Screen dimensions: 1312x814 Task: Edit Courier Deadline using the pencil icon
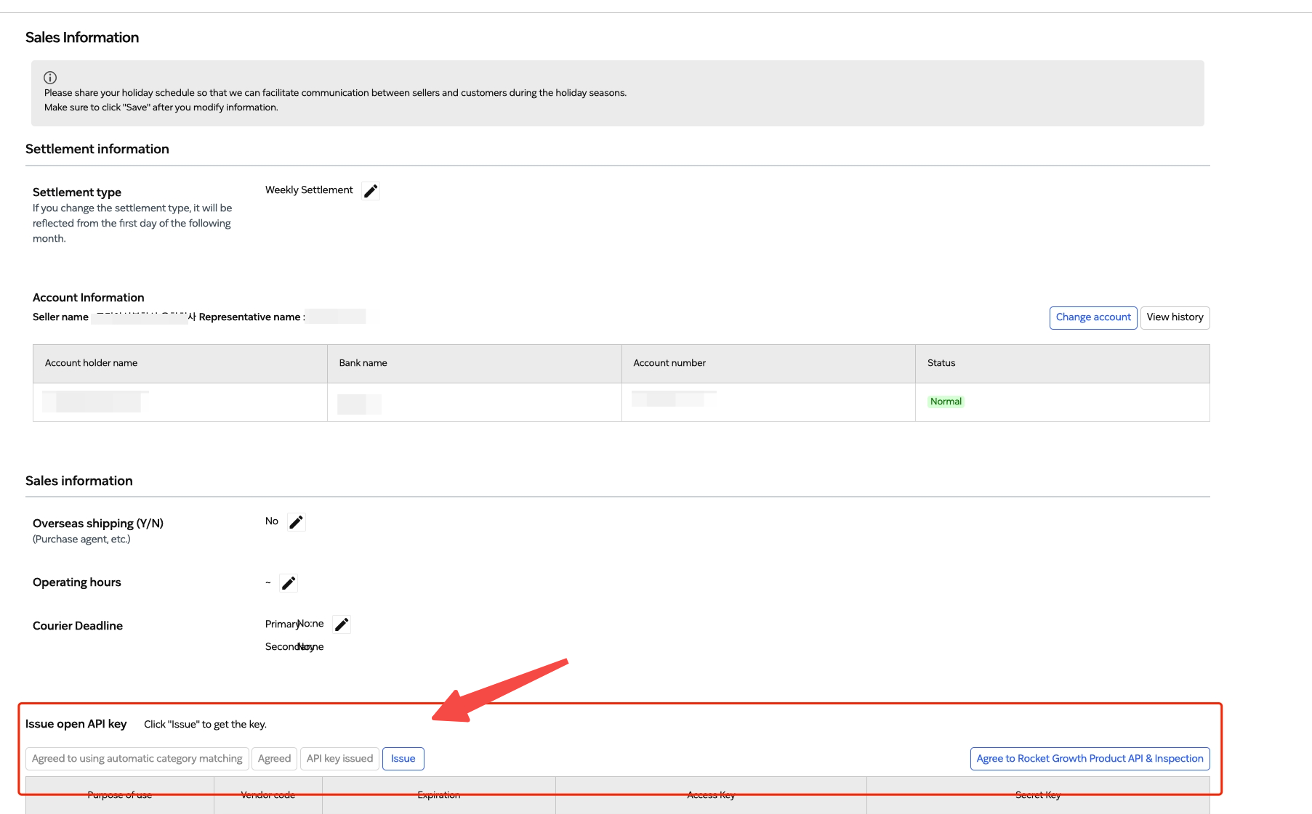click(x=342, y=624)
